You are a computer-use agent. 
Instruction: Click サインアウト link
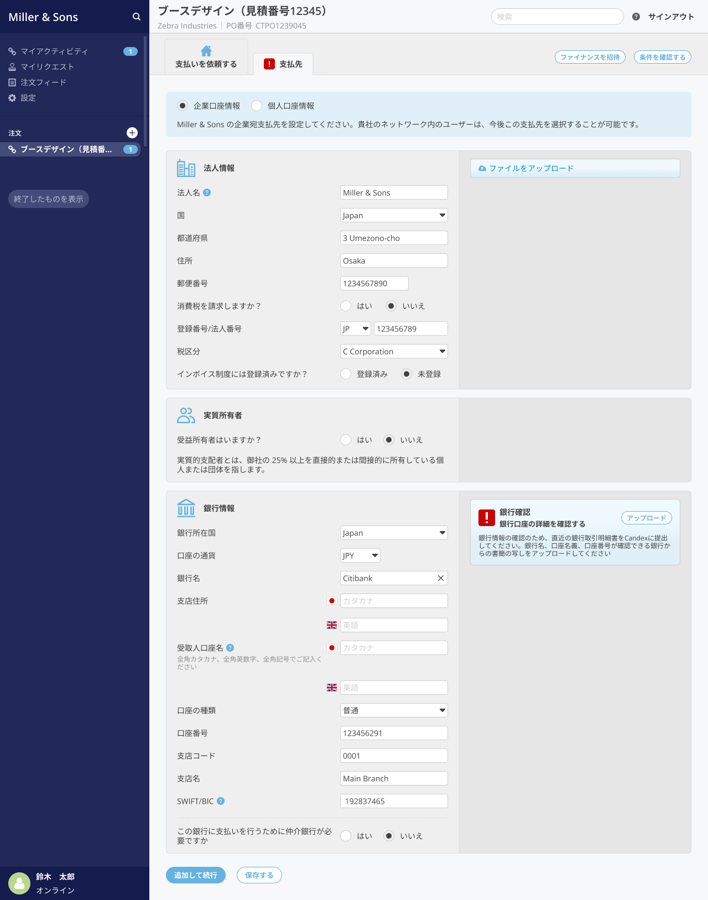click(x=671, y=17)
